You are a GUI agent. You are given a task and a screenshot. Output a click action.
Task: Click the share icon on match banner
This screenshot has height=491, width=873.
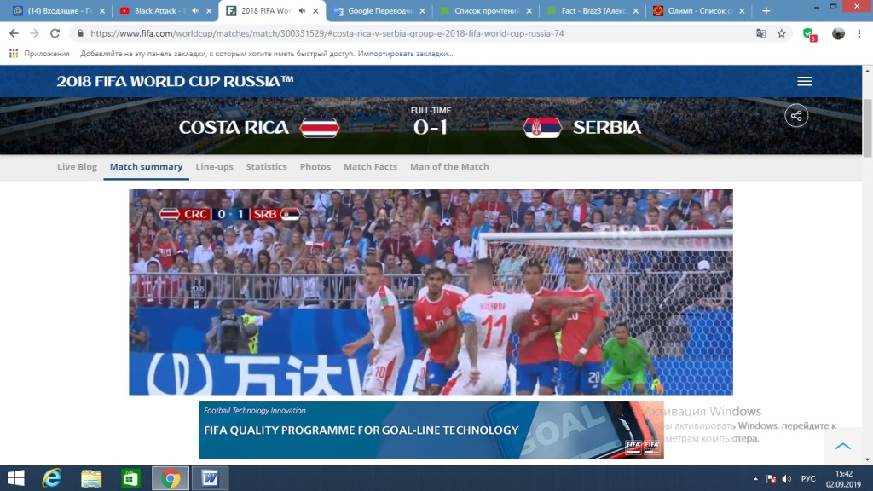click(x=796, y=116)
